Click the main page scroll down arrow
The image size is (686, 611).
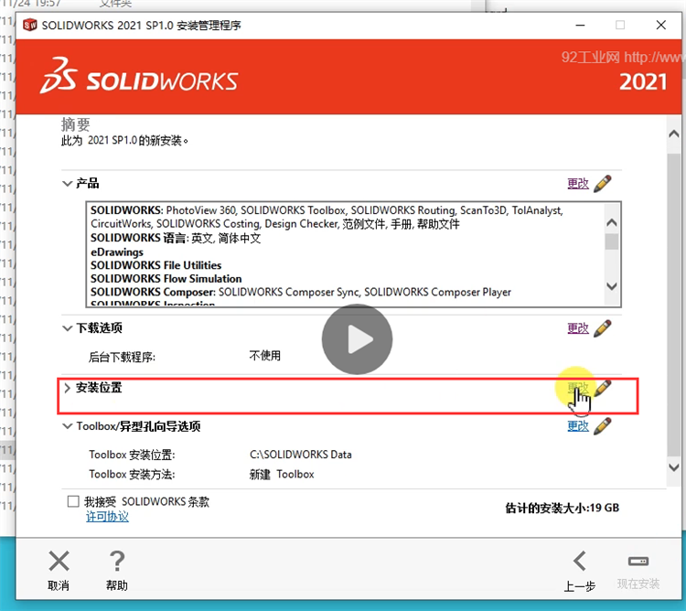click(x=674, y=467)
